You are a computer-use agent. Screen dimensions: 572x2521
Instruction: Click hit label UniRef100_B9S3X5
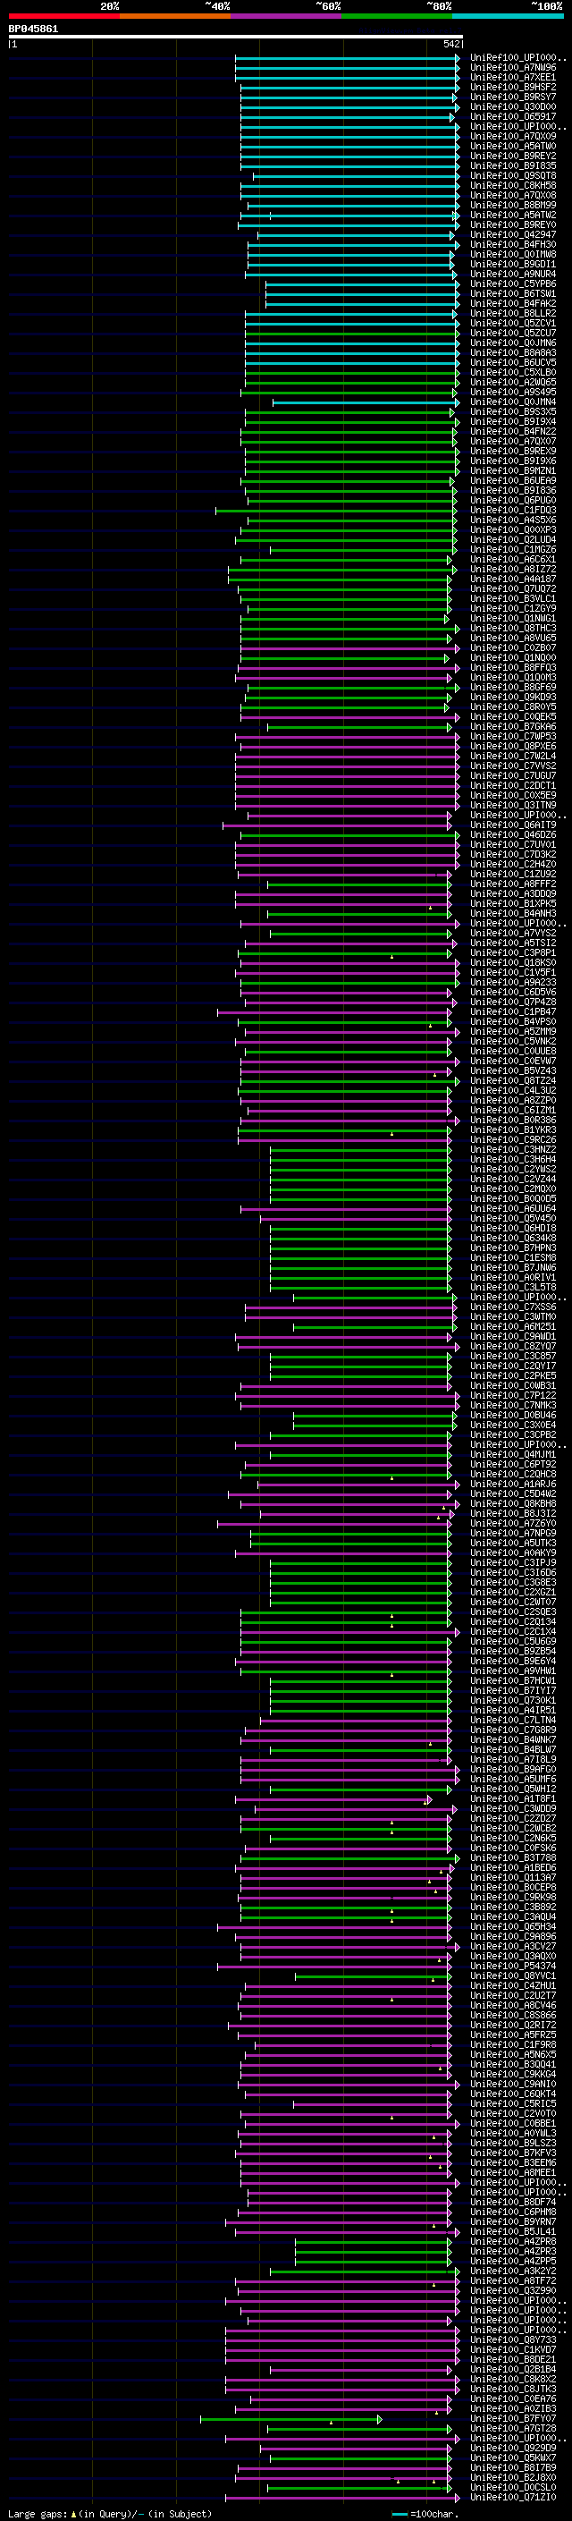513,412
